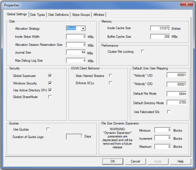
Task: Click the Buffer Cache Size field
Action: click(160, 37)
